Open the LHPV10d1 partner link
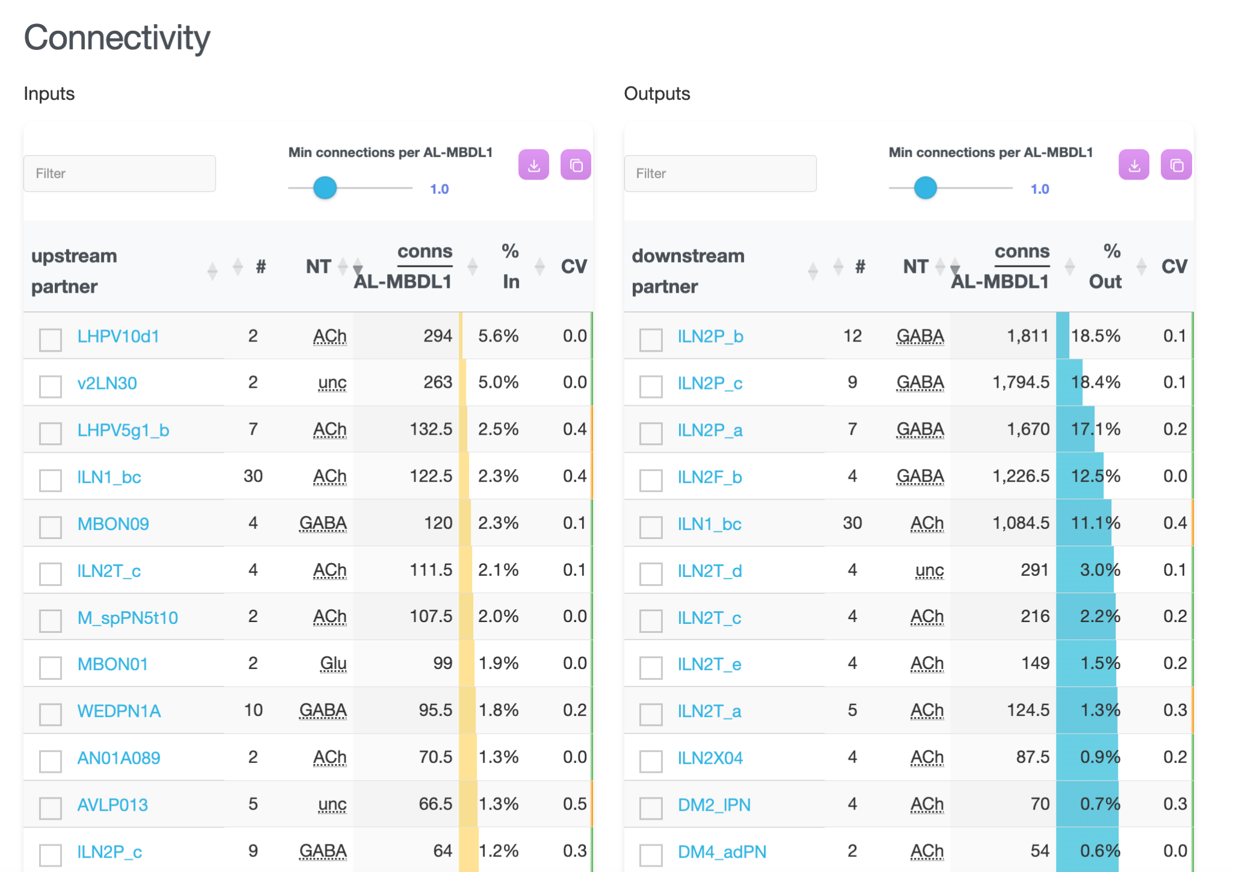Screen dimensions: 1233x872 [118, 336]
